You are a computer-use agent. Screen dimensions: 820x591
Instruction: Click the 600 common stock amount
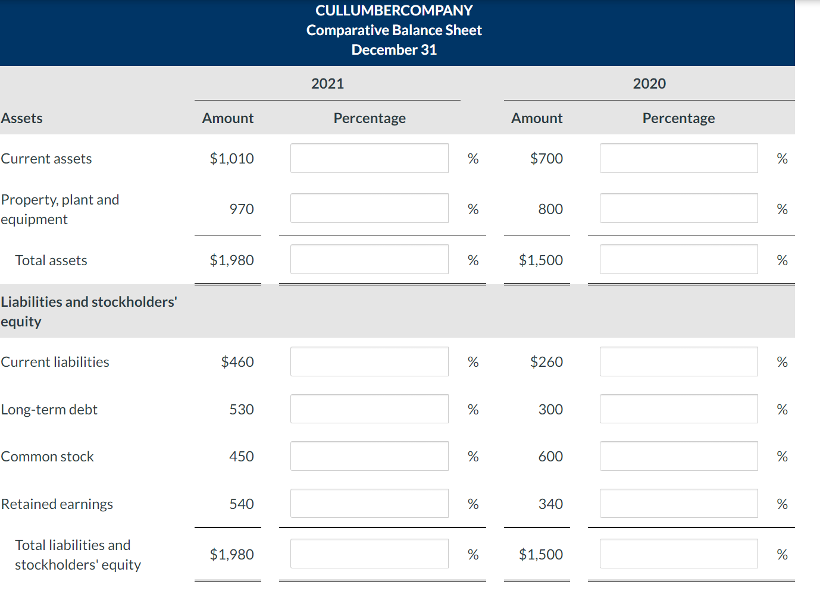pyautogui.click(x=550, y=457)
